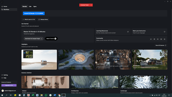Open the first Community chat icon
The height and width of the screenshot is (97, 172).
(151, 39)
